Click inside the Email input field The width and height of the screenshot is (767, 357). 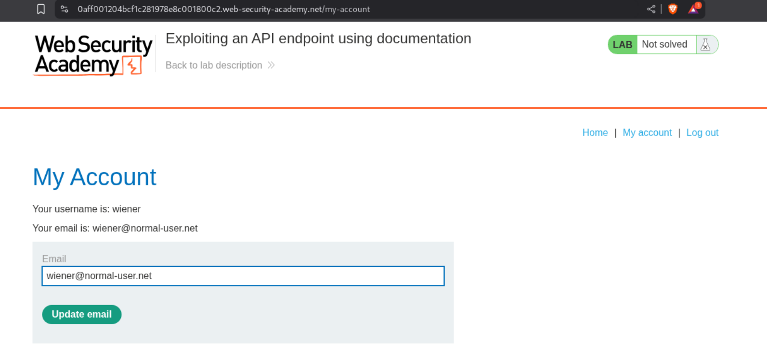tap(243, 276)
